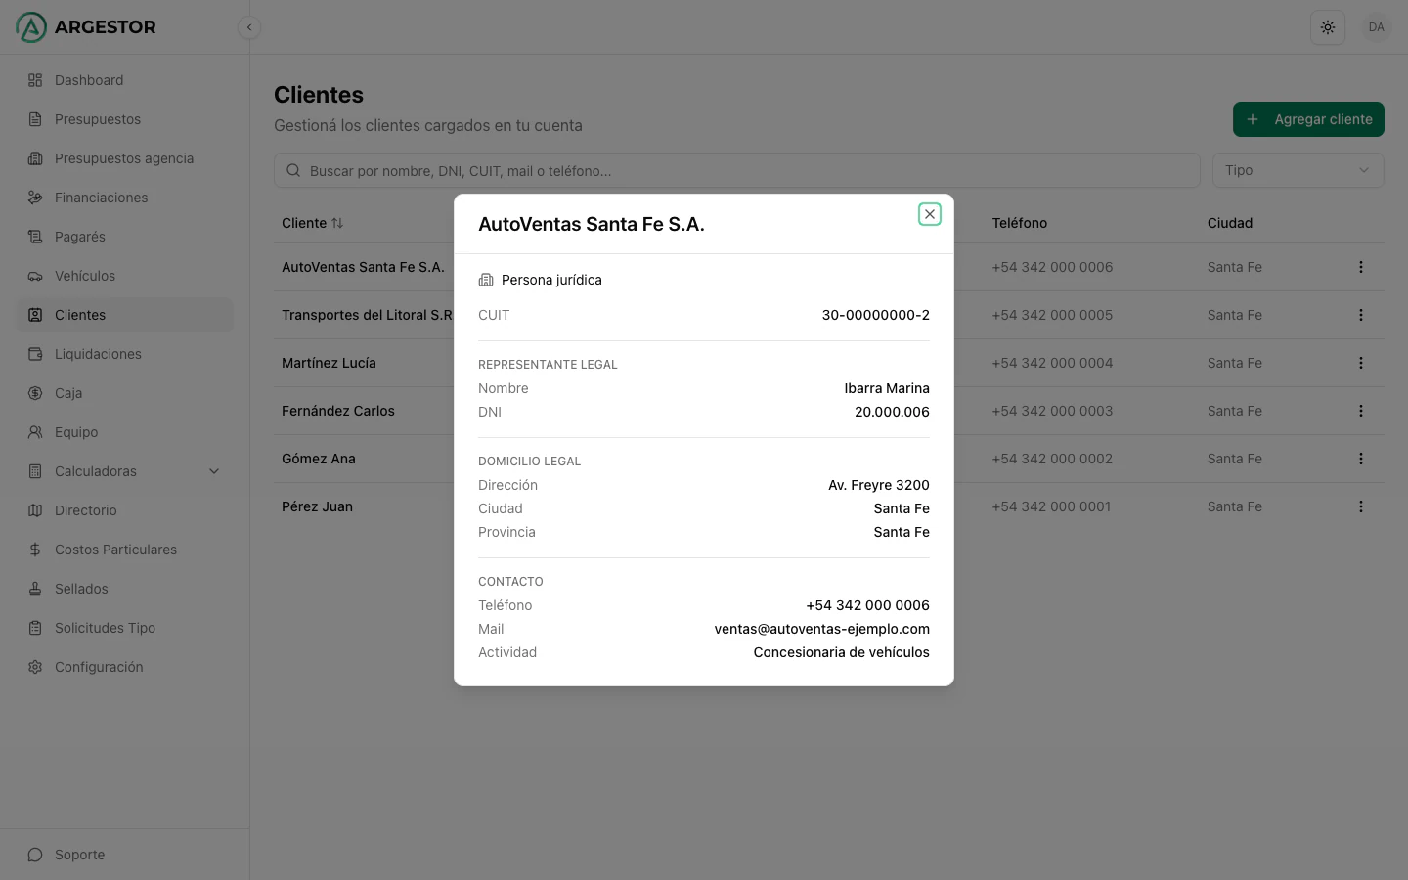
Task: Click the Equipo people icon
Action: tap(35, 432)
